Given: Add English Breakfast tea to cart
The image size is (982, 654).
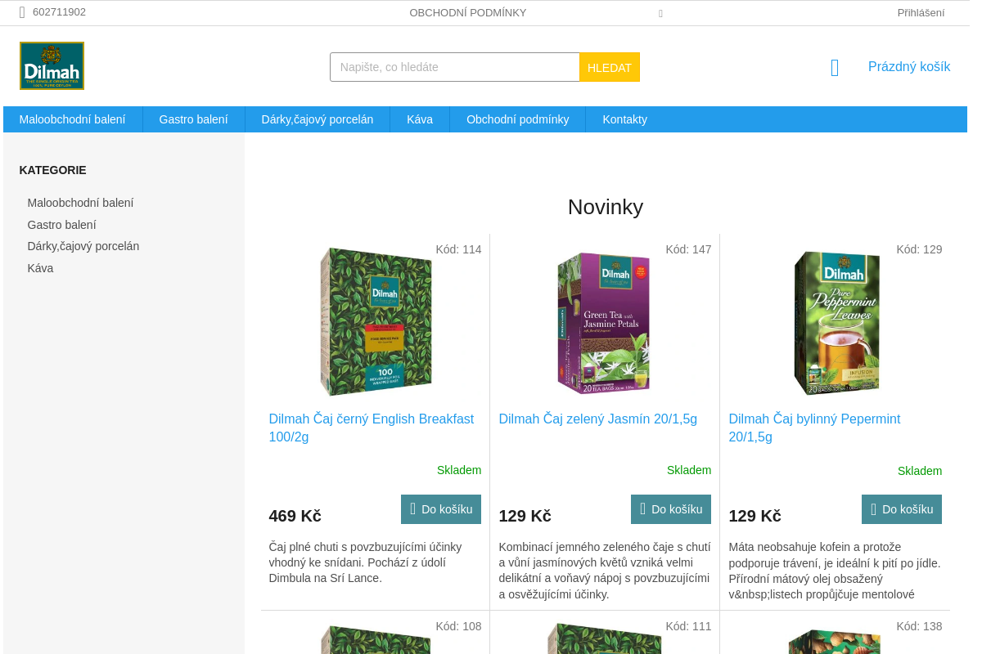Looking at the screenshot, I should point(441,509).
